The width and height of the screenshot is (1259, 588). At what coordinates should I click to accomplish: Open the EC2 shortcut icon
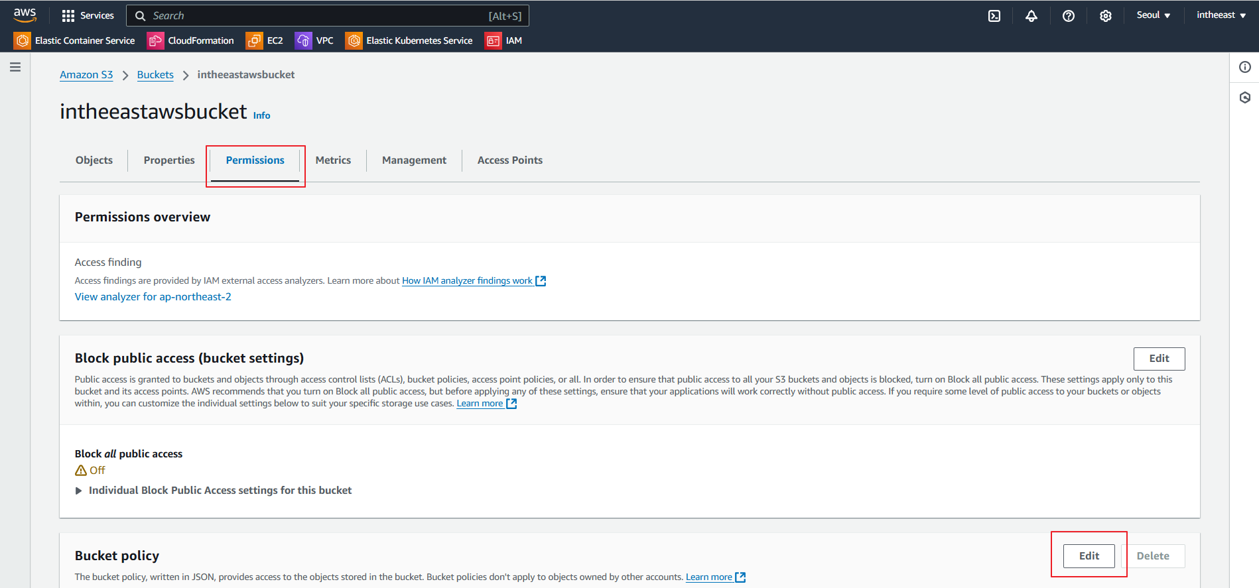(254, 40)
